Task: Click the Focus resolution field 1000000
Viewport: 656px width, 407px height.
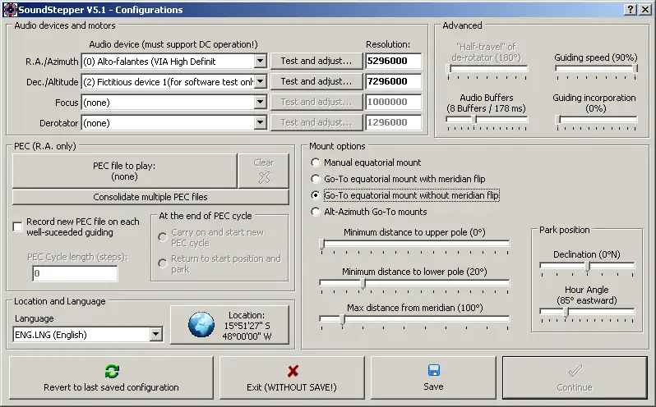Action: tap(393, 102)
